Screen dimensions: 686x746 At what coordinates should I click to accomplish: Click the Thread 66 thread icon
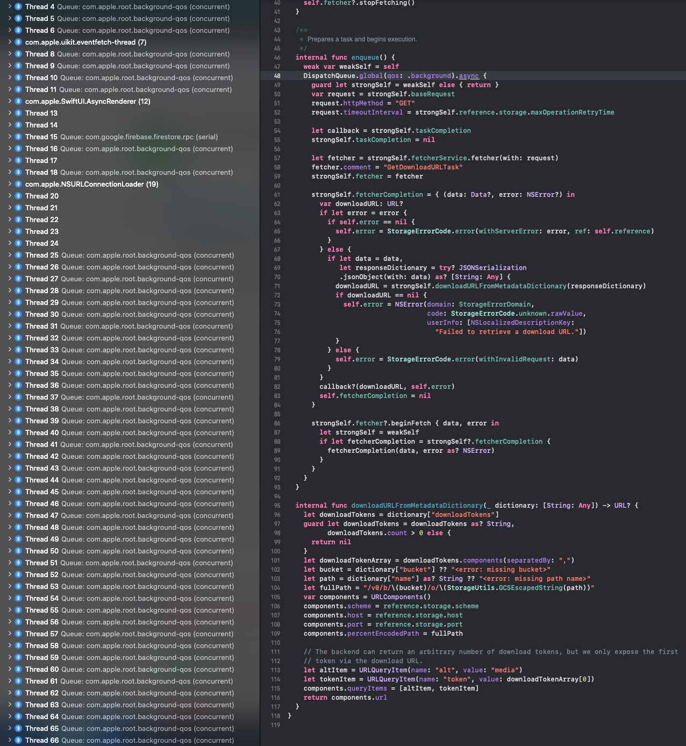tap(19, 740)
